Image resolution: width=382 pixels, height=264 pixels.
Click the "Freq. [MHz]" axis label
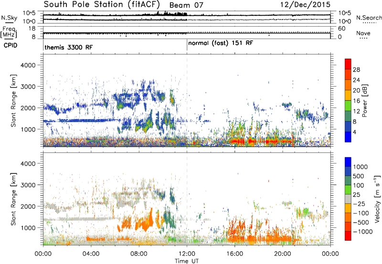tap(9, 32)
